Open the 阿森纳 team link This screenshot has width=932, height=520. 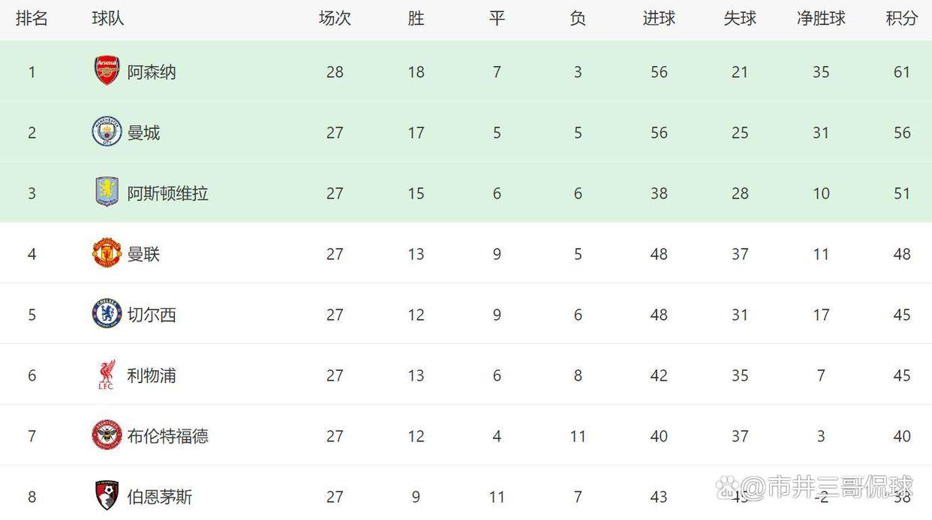click(152, 72)
